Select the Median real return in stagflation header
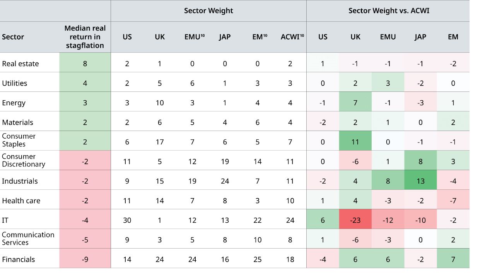 click(85, 37)
